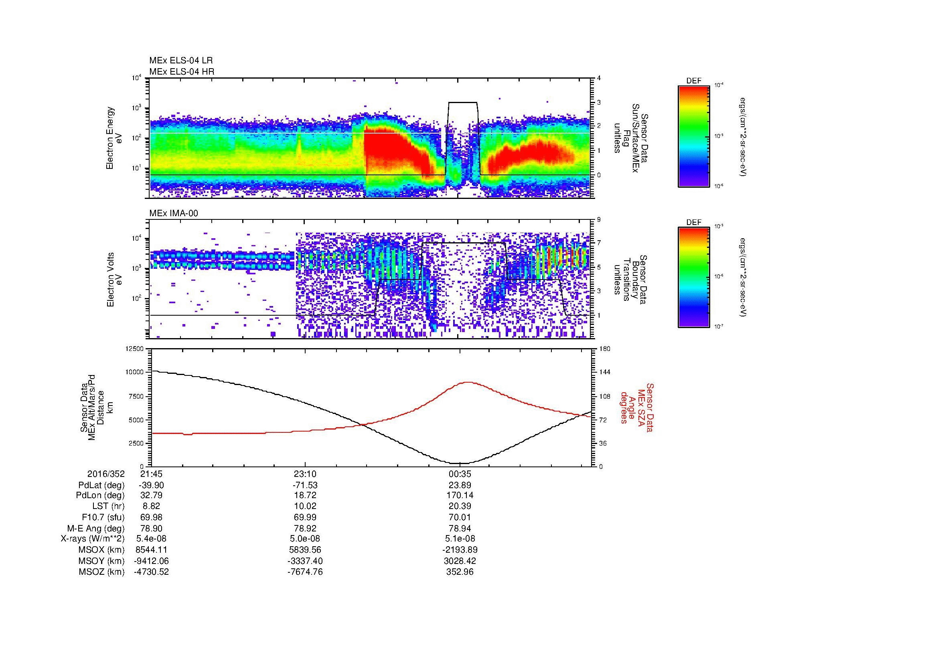
Task: Click the 'LST (hr)' row label
Action: click(108, 506)
